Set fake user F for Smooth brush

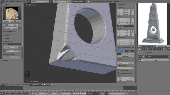pyautogui.click(x=15, y=21)
